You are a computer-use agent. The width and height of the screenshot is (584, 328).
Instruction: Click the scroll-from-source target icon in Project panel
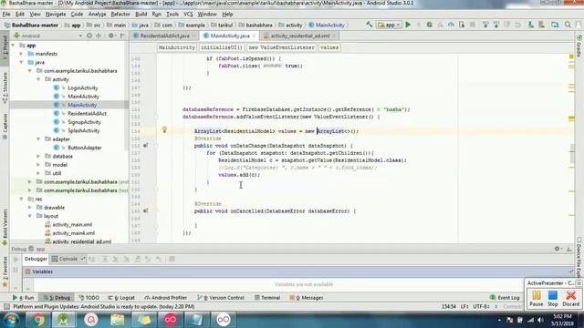point(89,36)
